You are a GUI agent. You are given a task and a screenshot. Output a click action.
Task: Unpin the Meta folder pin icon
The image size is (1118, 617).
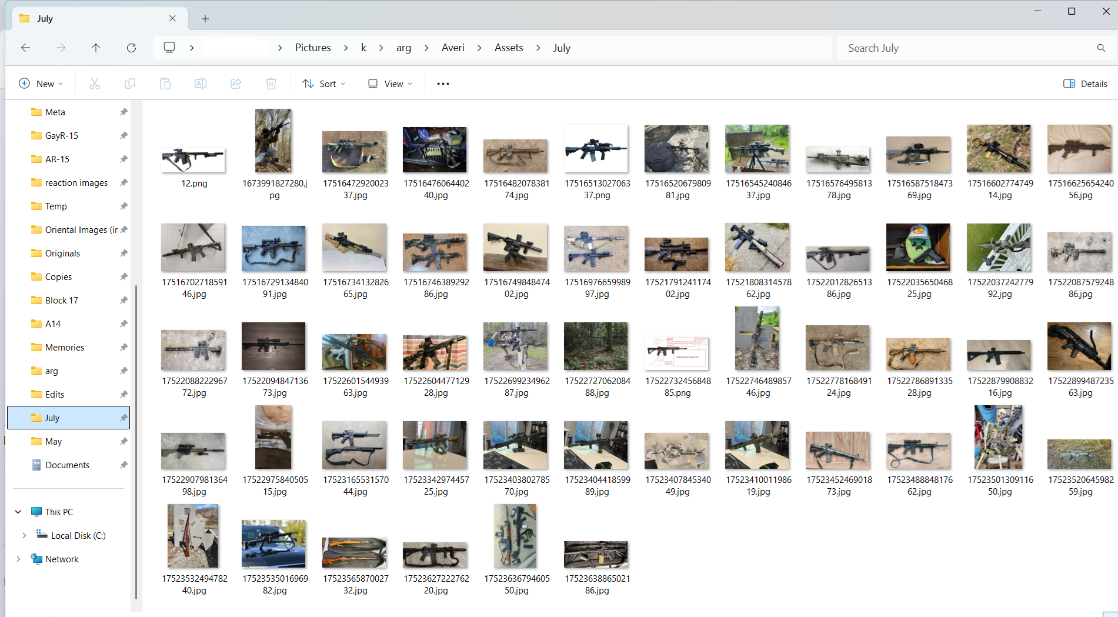point(124,112)
